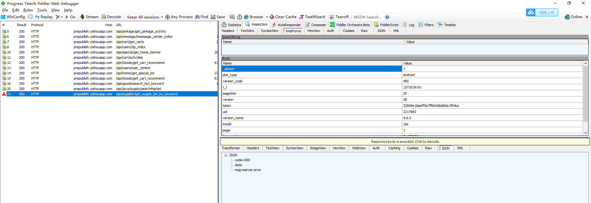
Task: Select the searchMarket session row
Action: pos(109,89)
